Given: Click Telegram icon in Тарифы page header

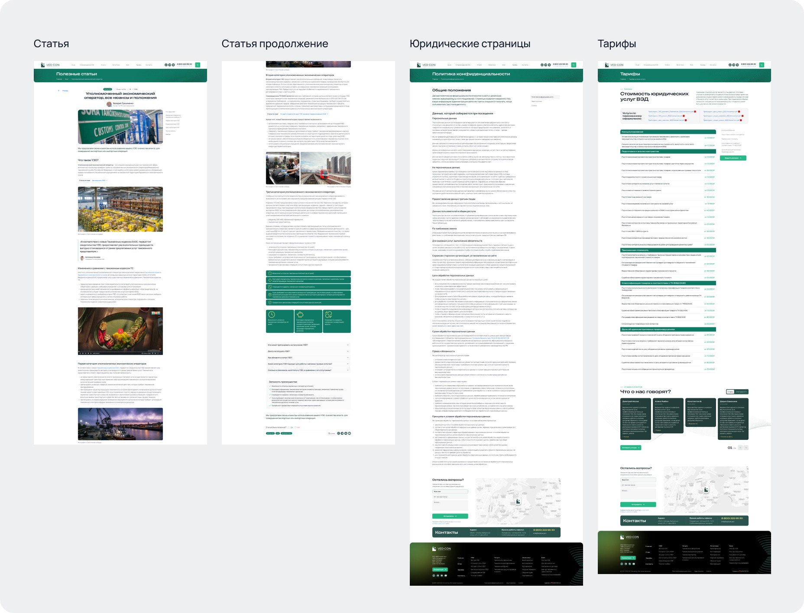Looking at the screenshot, I should pos(733,65).
